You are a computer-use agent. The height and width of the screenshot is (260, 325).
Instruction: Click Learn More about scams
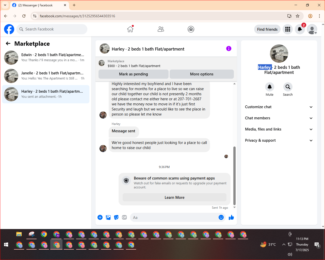click(174, 198)
